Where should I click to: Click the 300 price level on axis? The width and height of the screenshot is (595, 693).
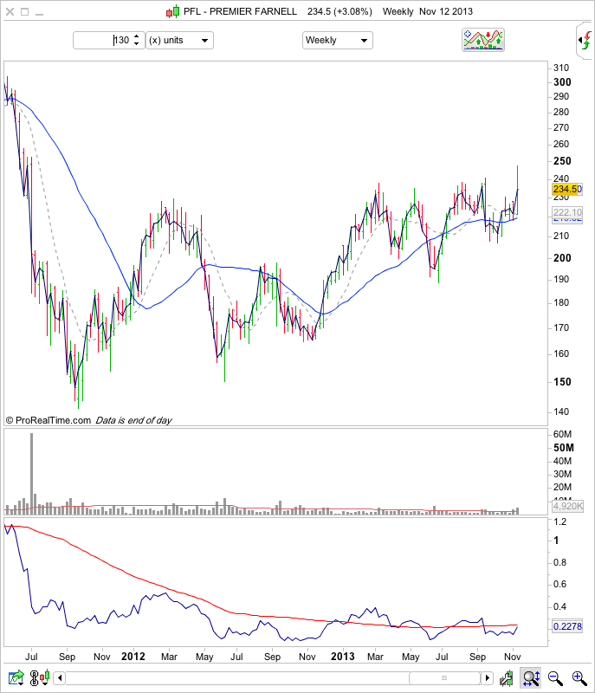point(562,82)
